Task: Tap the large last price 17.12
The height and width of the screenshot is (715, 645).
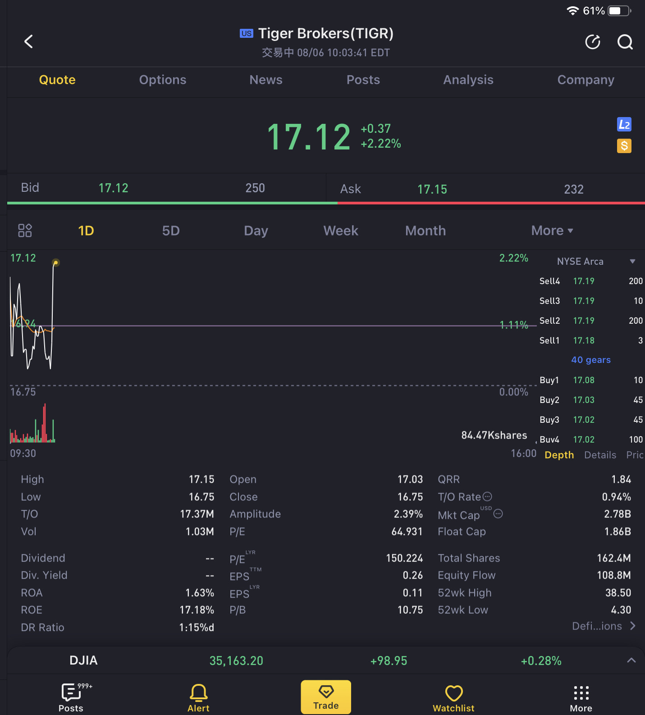Action: click(x=309, y=137)
